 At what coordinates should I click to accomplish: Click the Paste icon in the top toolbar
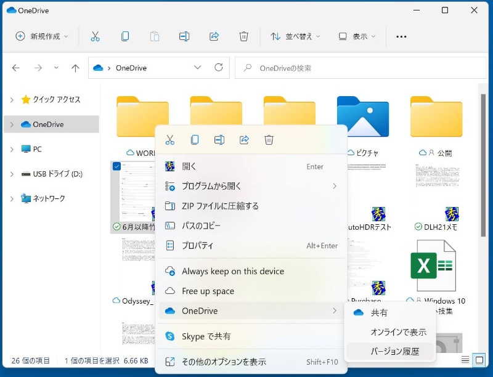(155, 36)
